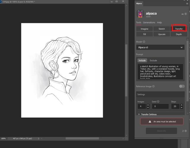Increase the Images count stepper
The image size is (190, 148).
point(148,105)
